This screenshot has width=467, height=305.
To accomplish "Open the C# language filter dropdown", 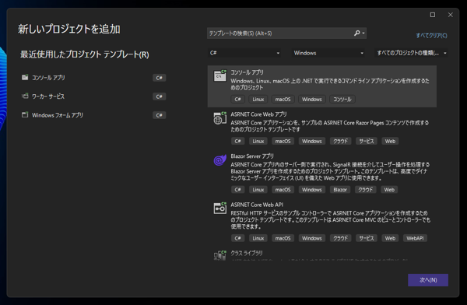I will click(244, 53).
